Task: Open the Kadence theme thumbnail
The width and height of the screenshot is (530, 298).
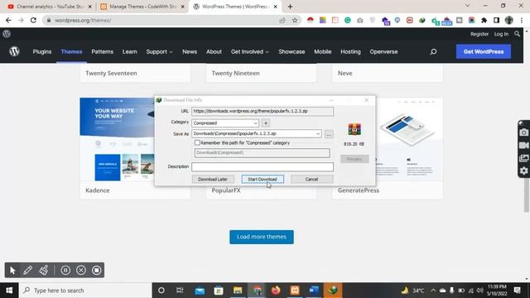Action: coord(117,140)
